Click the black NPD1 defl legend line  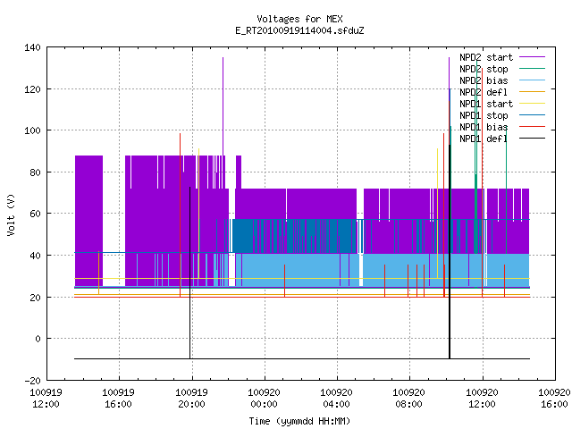point(533,139)
